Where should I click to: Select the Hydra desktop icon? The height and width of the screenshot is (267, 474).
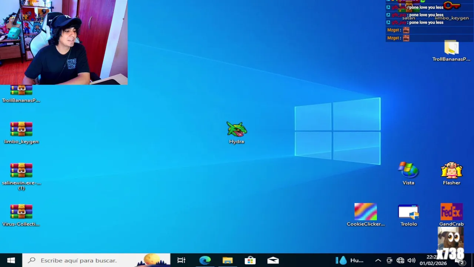[237, 132]
